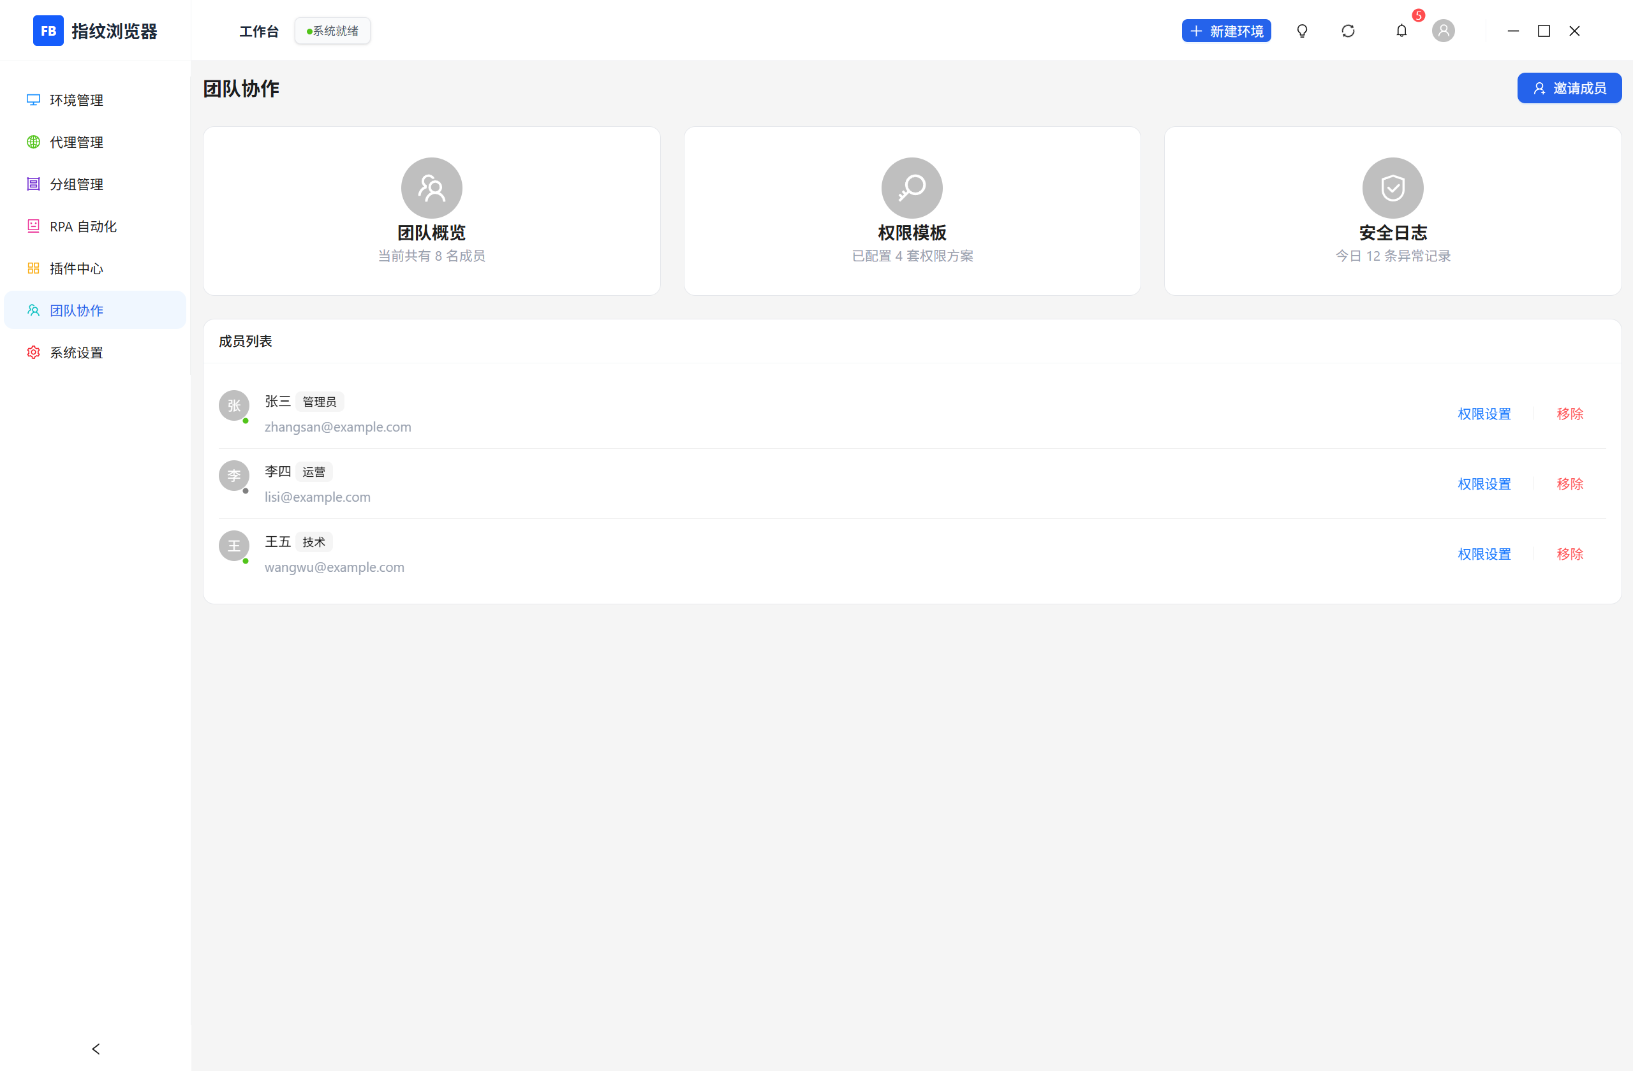The image size is (1633, 1071).
Task: Click the 新建环境 button
Action: coord(1226,31)
